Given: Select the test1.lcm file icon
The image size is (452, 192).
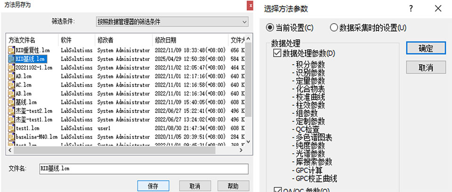Looking at the screenshot, I should pos(11,128).
